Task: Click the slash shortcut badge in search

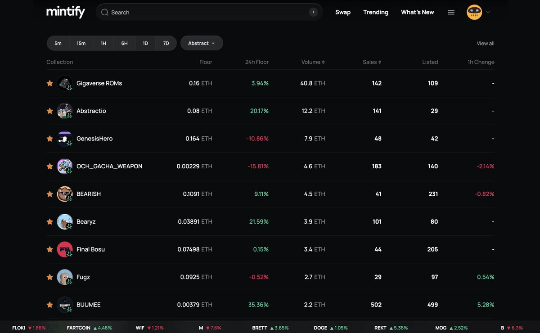Action: pyautogui.click(x=313, y=12)
